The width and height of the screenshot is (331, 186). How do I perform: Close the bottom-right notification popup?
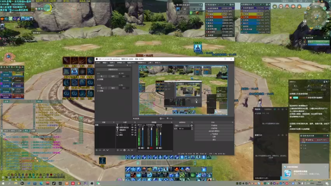click(x=325, y=167)
